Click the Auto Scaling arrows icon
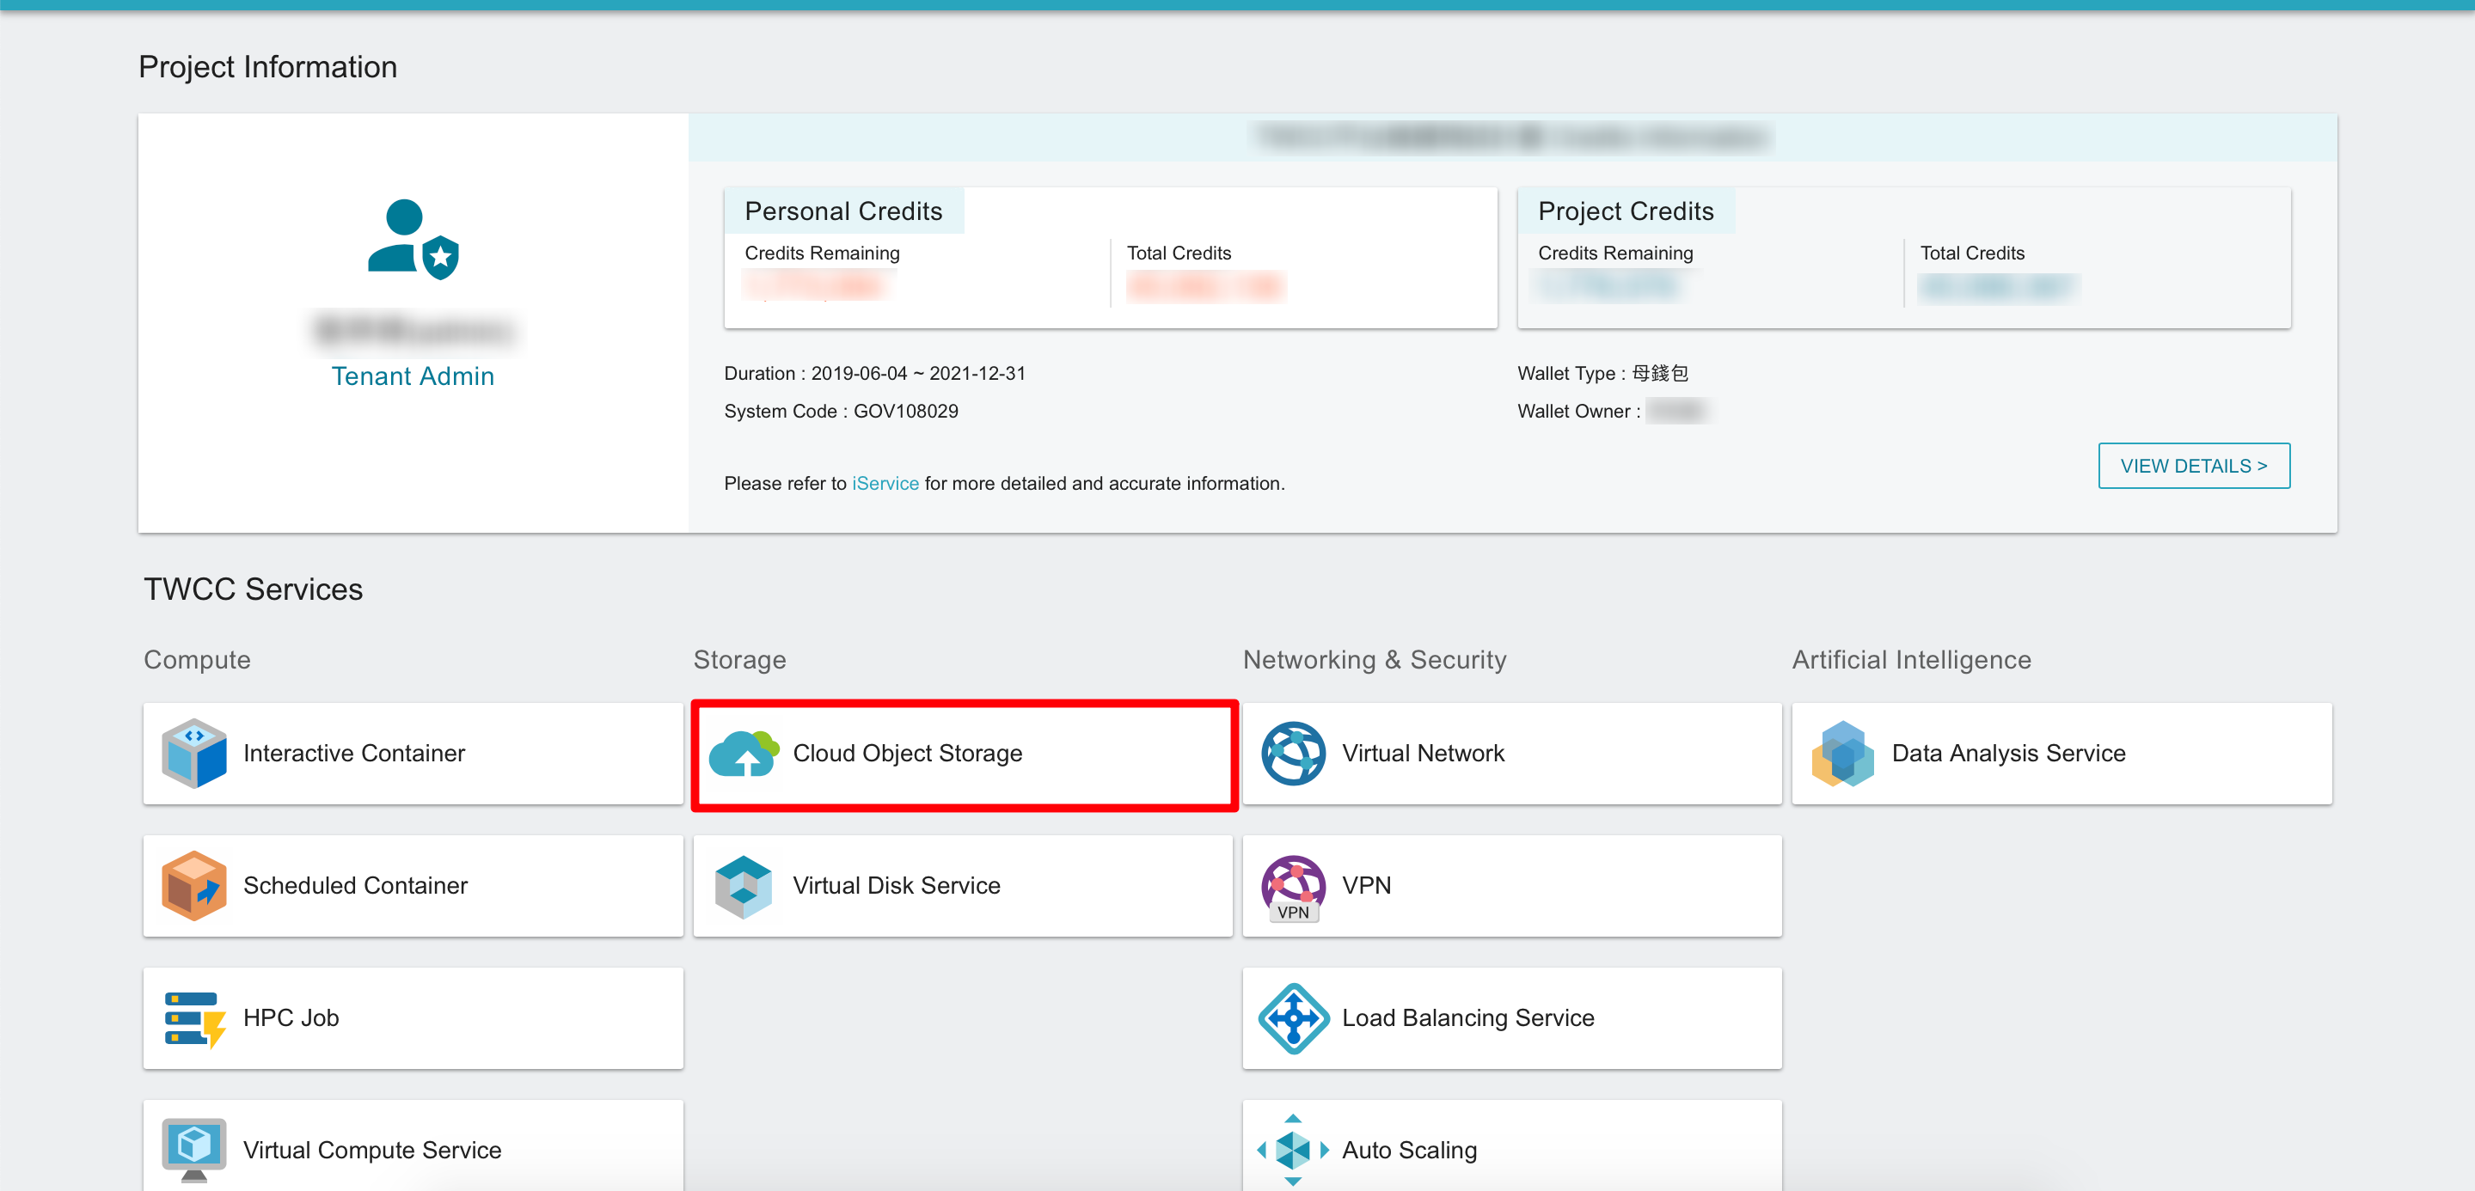Viewport: 2475px width, 1191px height. click(1293, 1150)
